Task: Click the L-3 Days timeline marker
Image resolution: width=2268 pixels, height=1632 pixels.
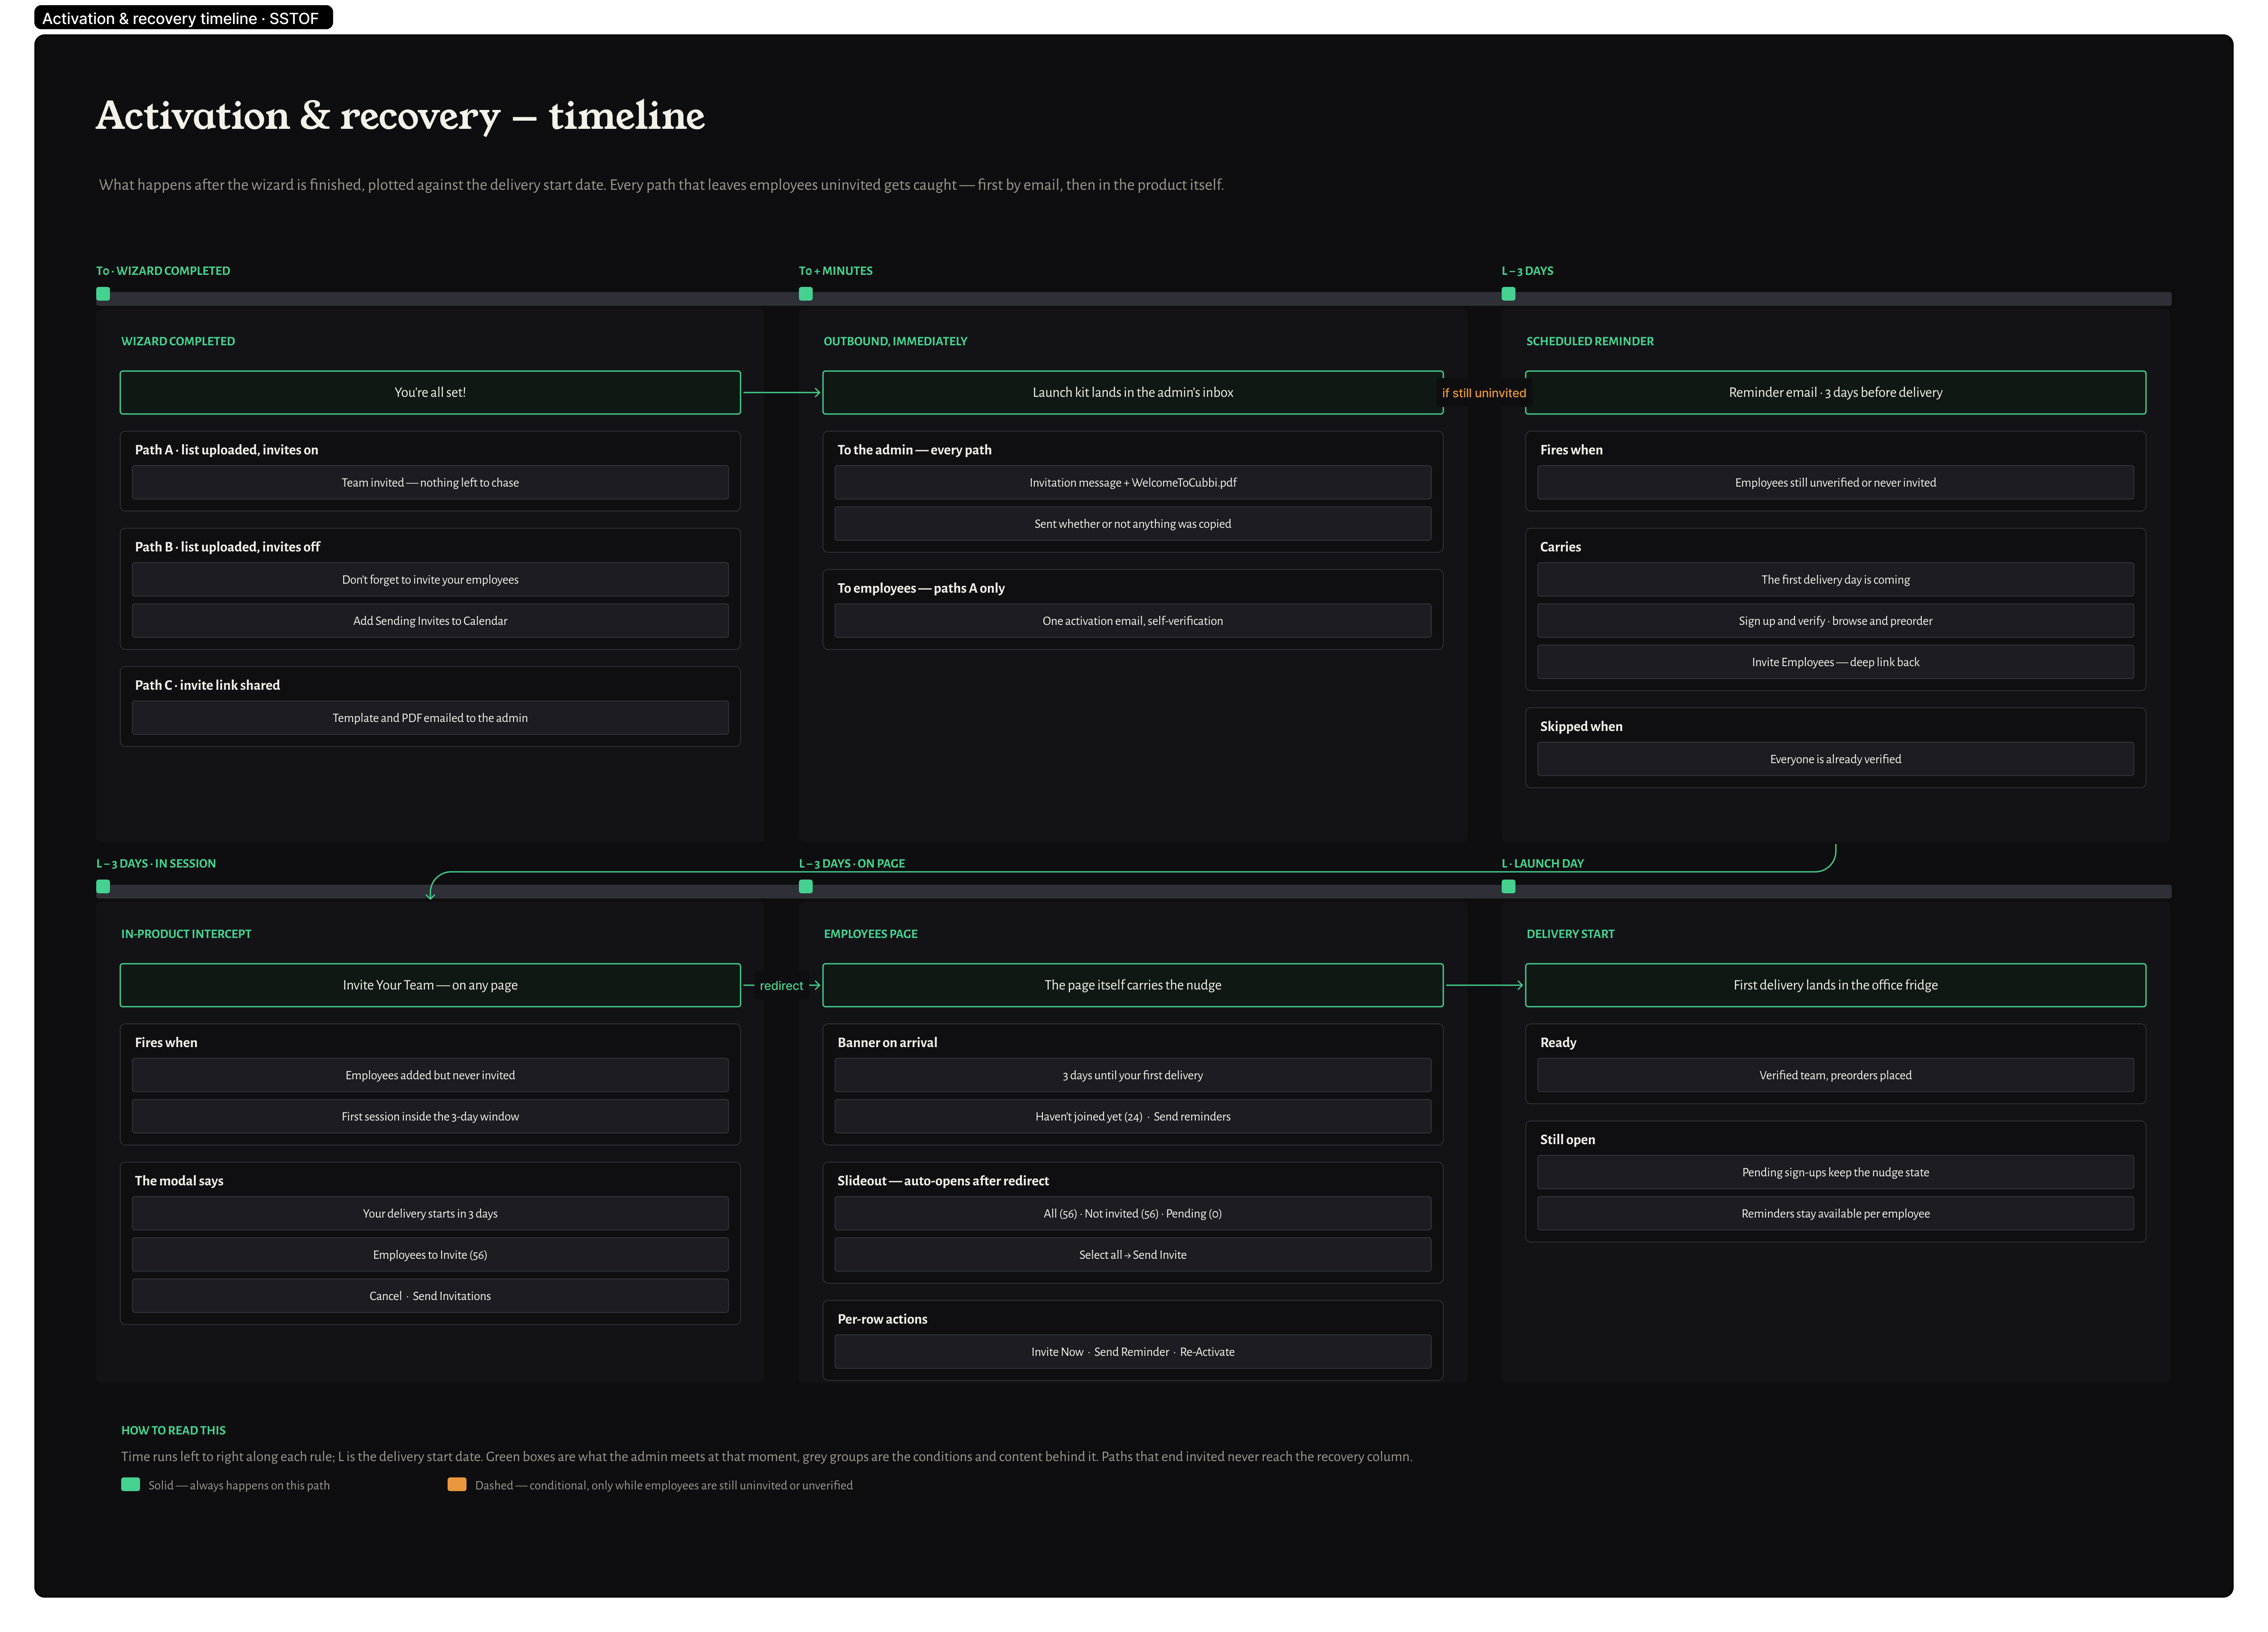Action: point(1508,294)
